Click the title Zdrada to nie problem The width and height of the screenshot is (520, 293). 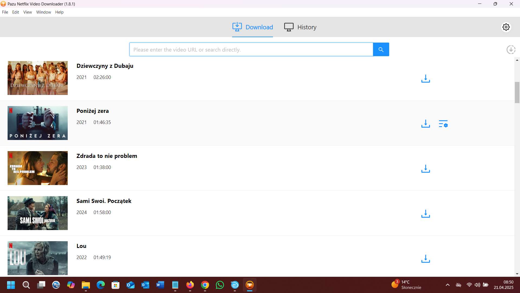tap(107, 156)
